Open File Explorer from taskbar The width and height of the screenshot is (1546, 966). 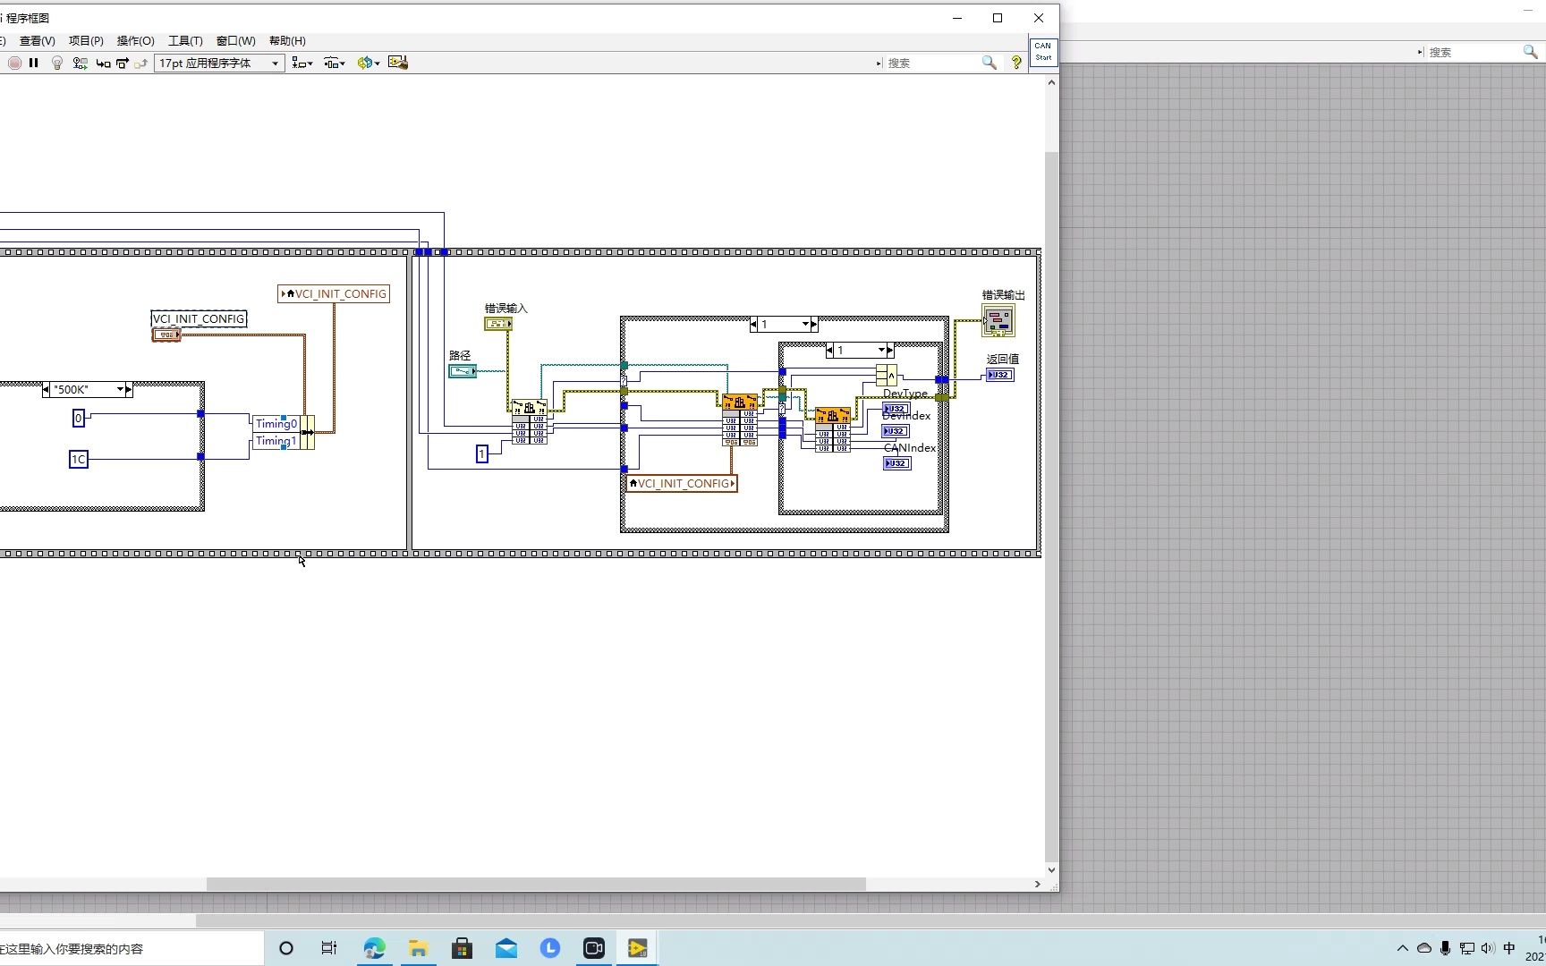(418, 948)
